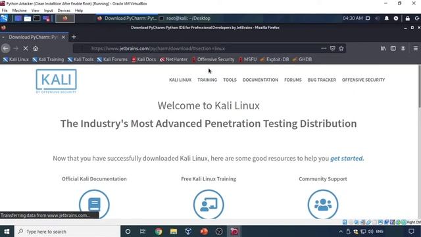Viewport: 421px width, 237px height.
Task: Open the Kali Tools bookmark
Action: pos(80,59)
